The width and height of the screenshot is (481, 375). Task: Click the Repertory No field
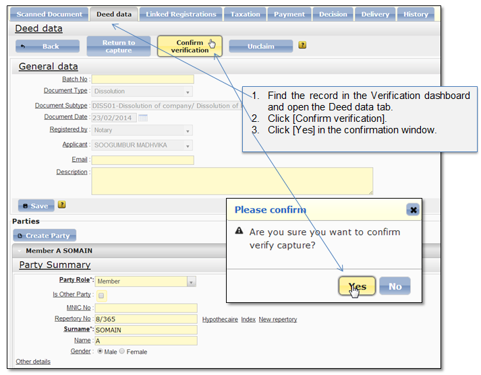coord(146,319)
